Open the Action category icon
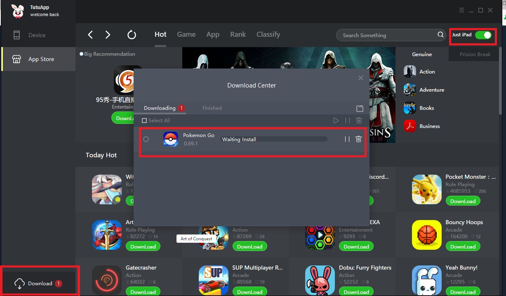 click(x=410, y=71)
